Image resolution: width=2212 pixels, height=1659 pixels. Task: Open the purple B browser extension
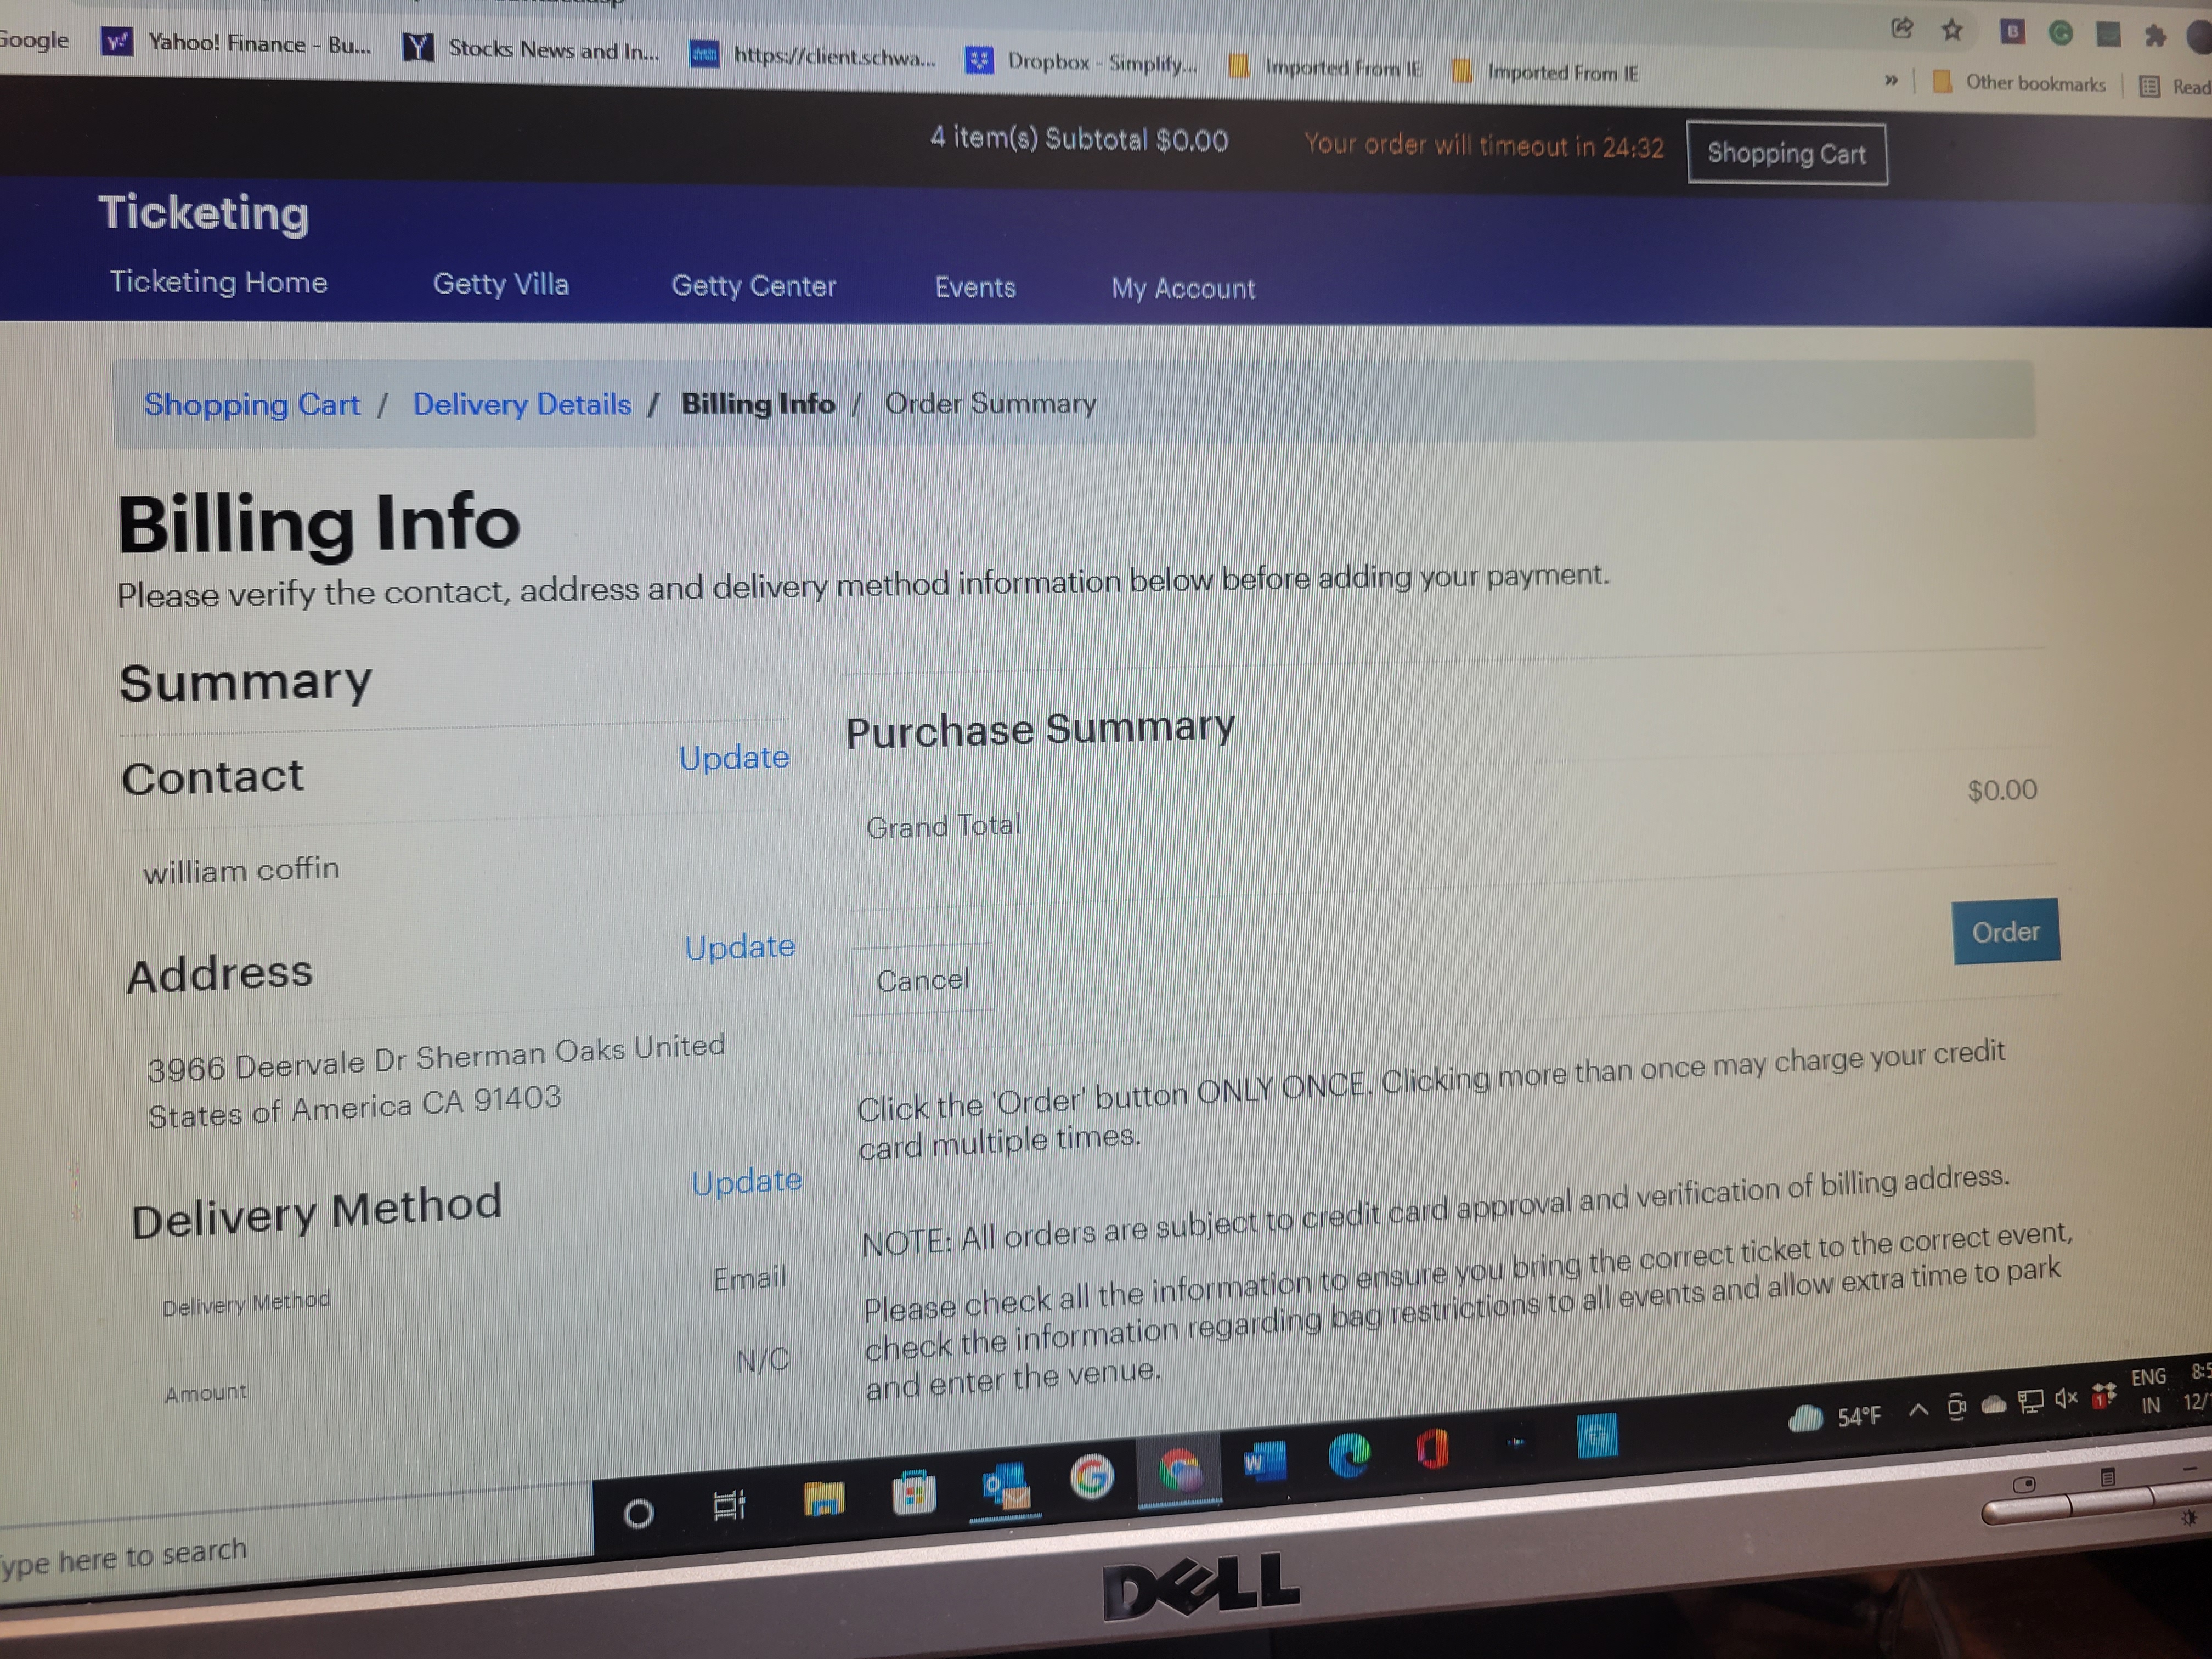[x=2012, y=32]
